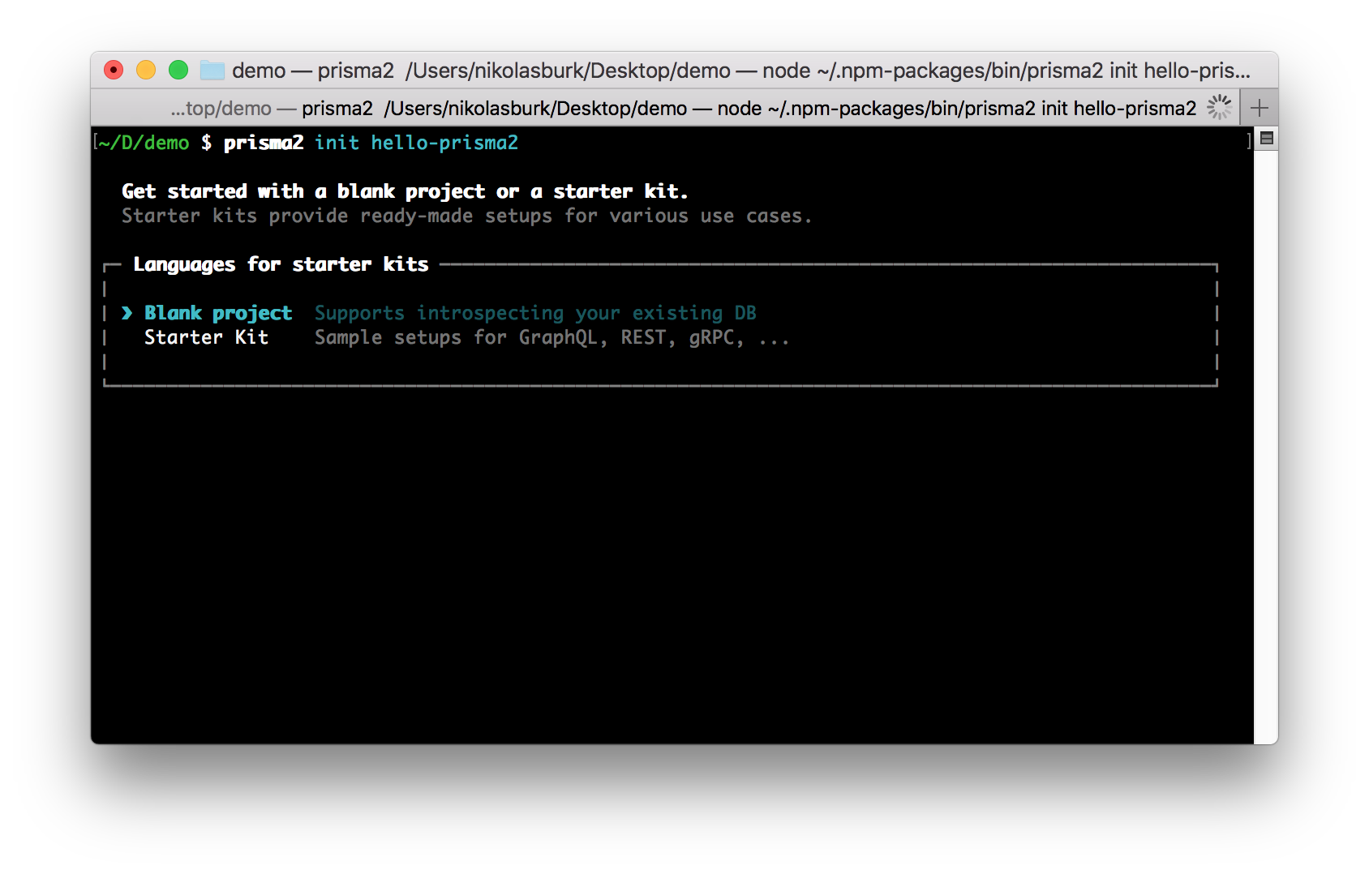This screenshot has width=1369, height=874.
Task: Click the window title text in title bar
Action: [x=740, y=71]
